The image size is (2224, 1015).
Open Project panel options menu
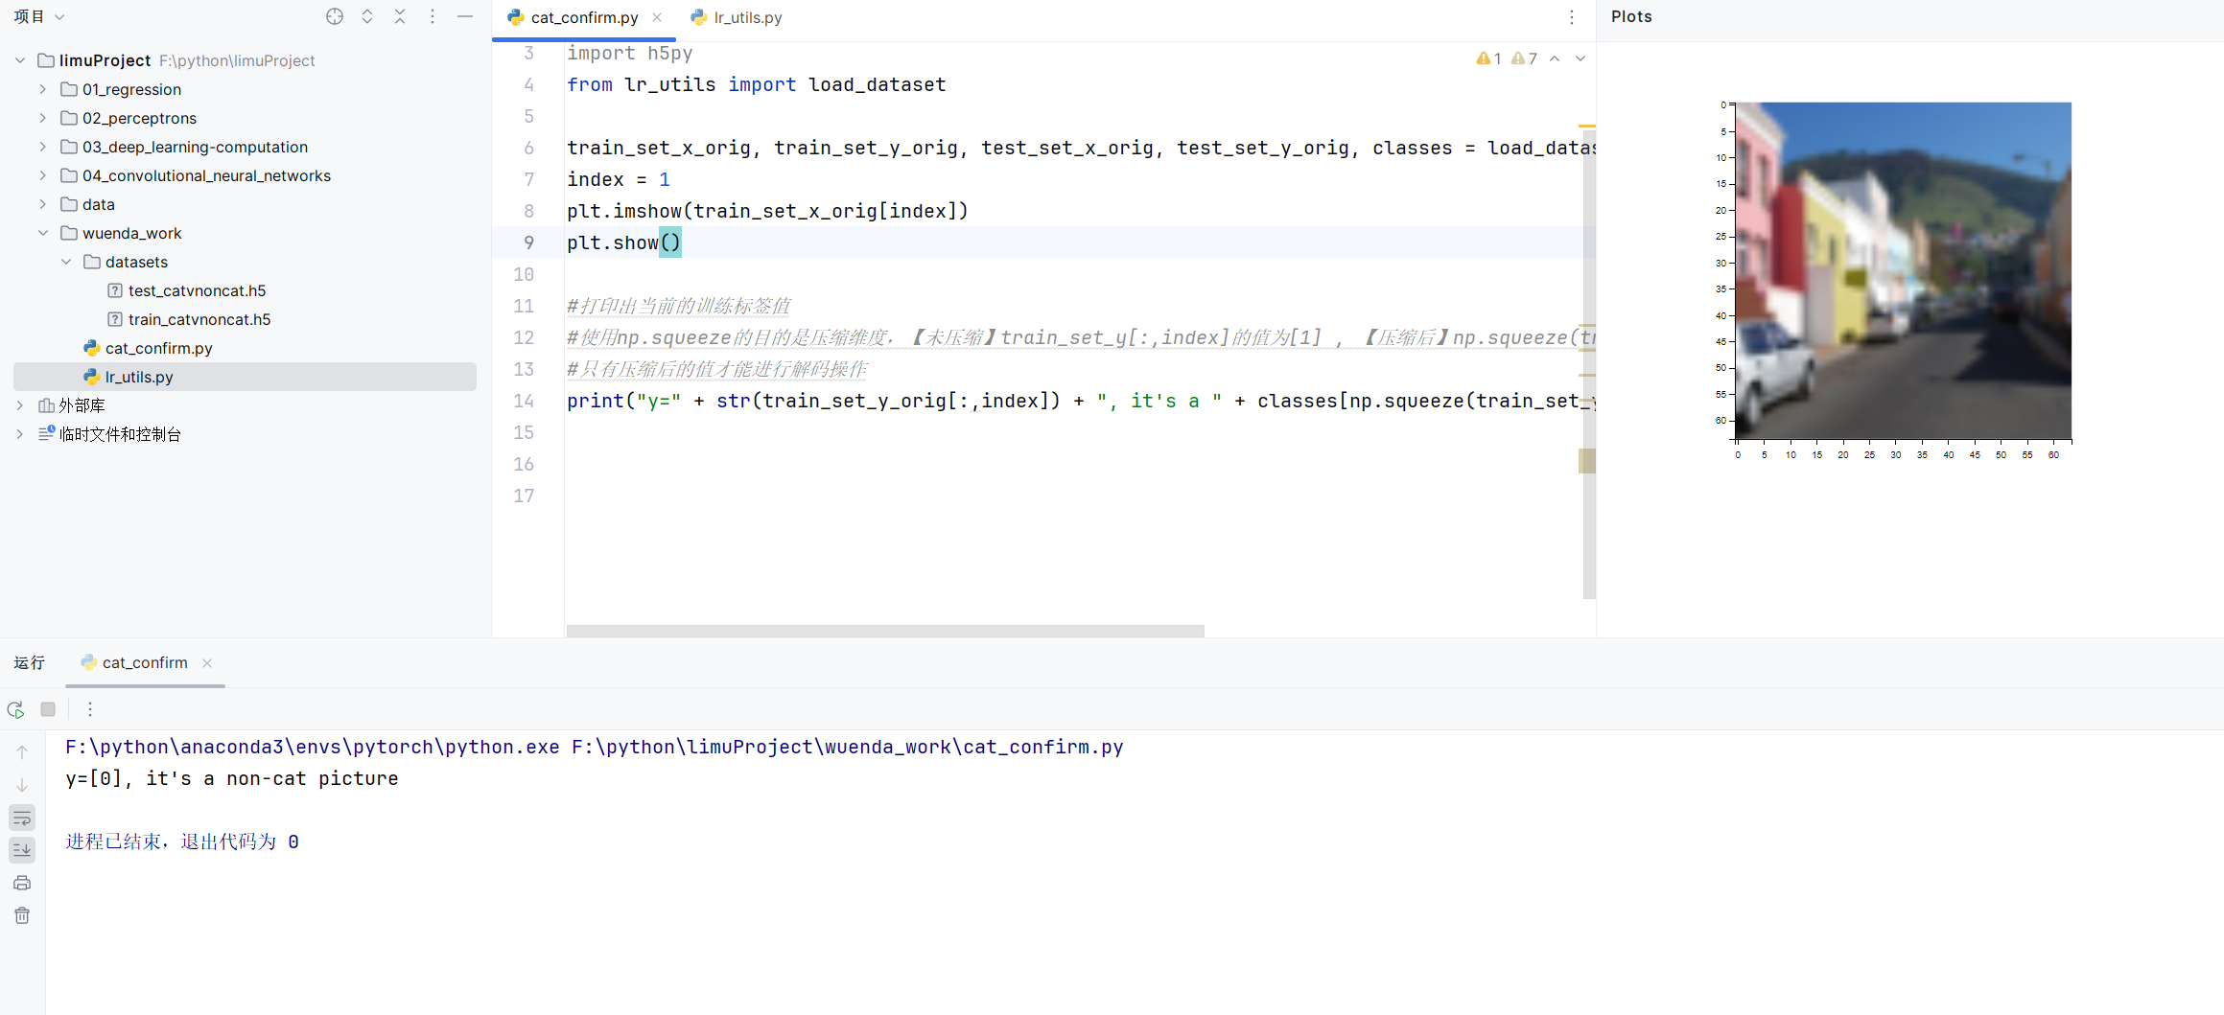pyautogui.click(x=433, y=16)
